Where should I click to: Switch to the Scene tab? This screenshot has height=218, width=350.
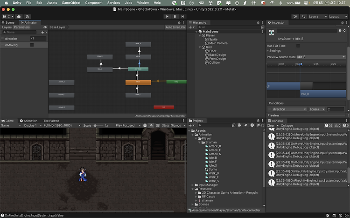point(8,22)
